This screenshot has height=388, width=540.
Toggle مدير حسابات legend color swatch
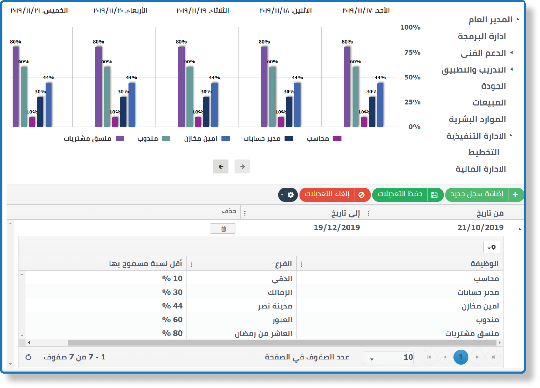(x=289, y=139)
